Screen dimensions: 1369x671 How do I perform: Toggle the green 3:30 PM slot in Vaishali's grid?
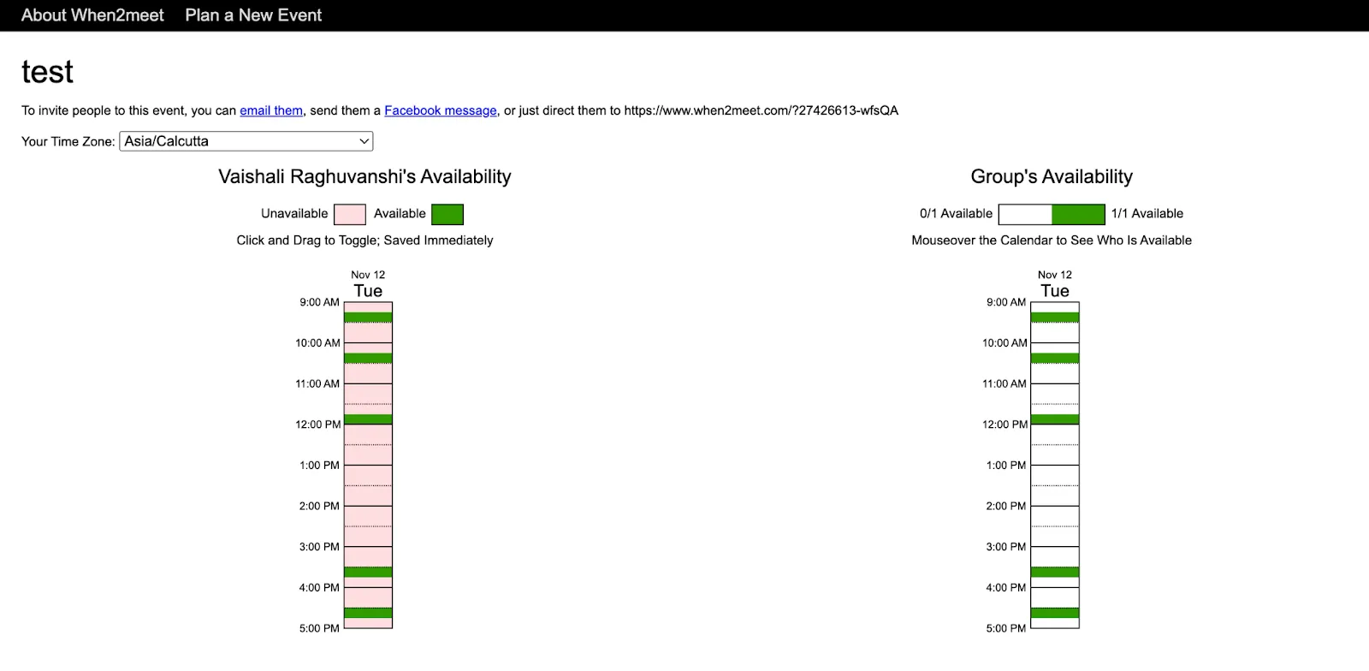click(x=368, y=573)
